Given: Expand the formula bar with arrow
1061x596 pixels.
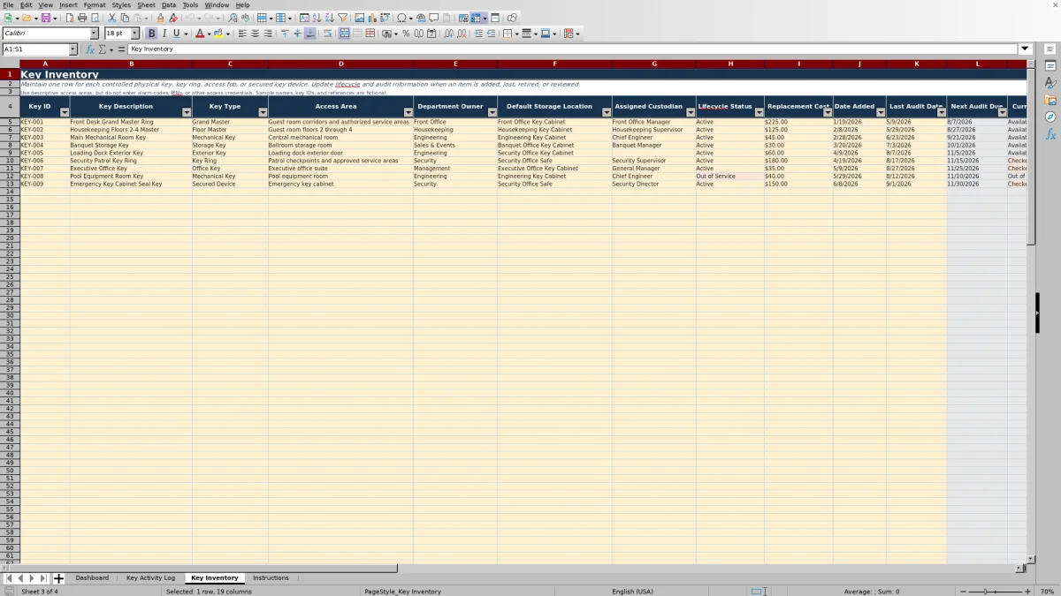Looking at the screenshot, I should pos(1025,49).
